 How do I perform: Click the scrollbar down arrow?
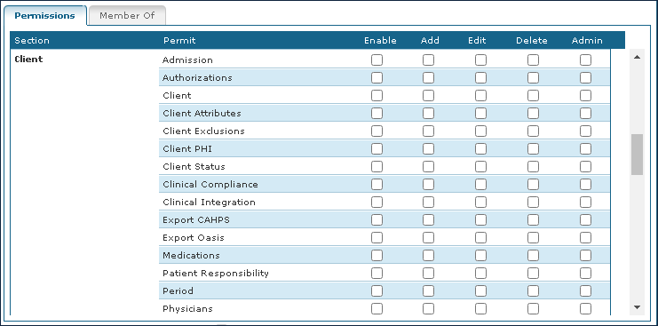point(637,307)
